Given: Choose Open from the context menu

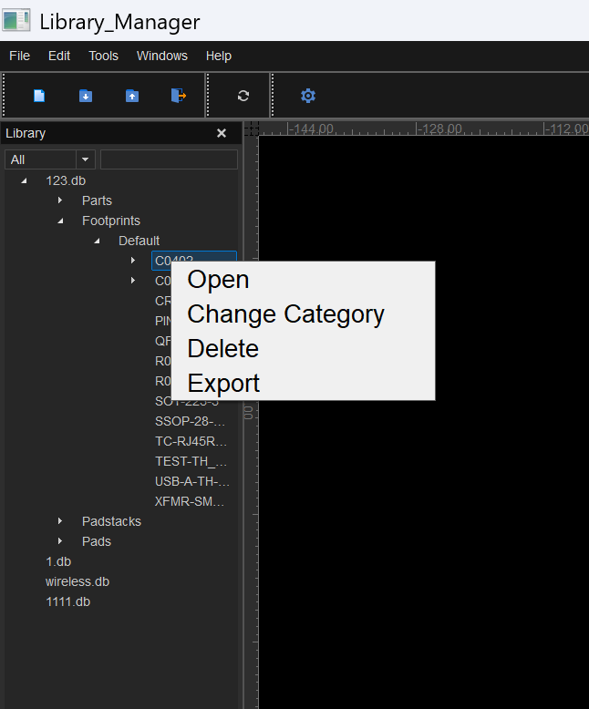Looking at the screenshot, I should click(x=218, y=280).
